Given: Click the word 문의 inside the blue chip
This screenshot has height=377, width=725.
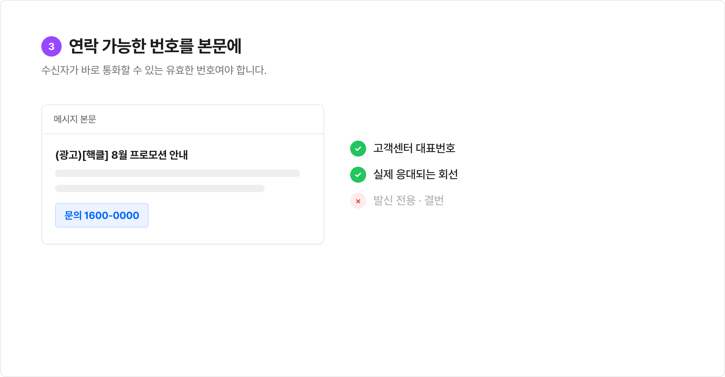Looking at the screenshot, I should tap(73, 215).
